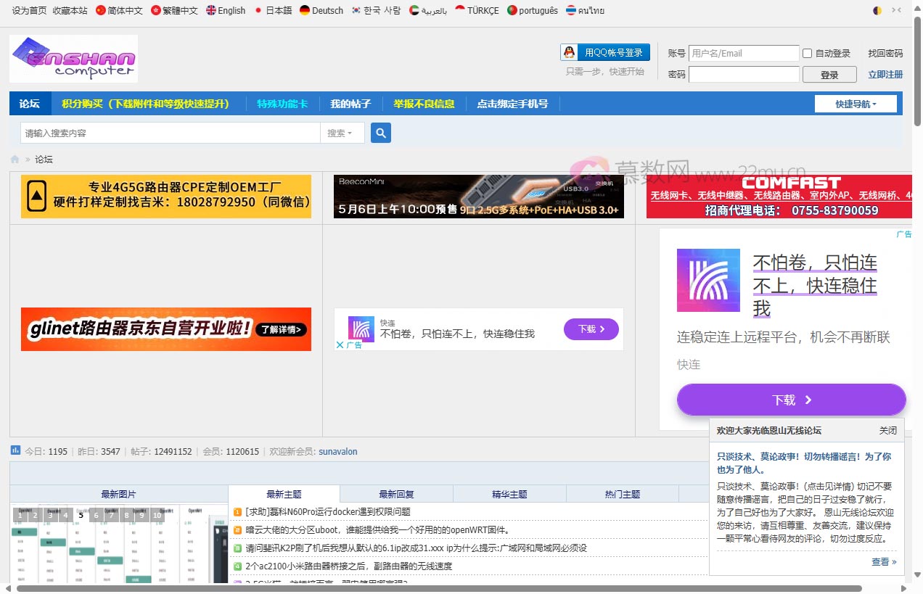
Task: Open the 我的帖子 navigation menu item
Action: coord(350,103)
